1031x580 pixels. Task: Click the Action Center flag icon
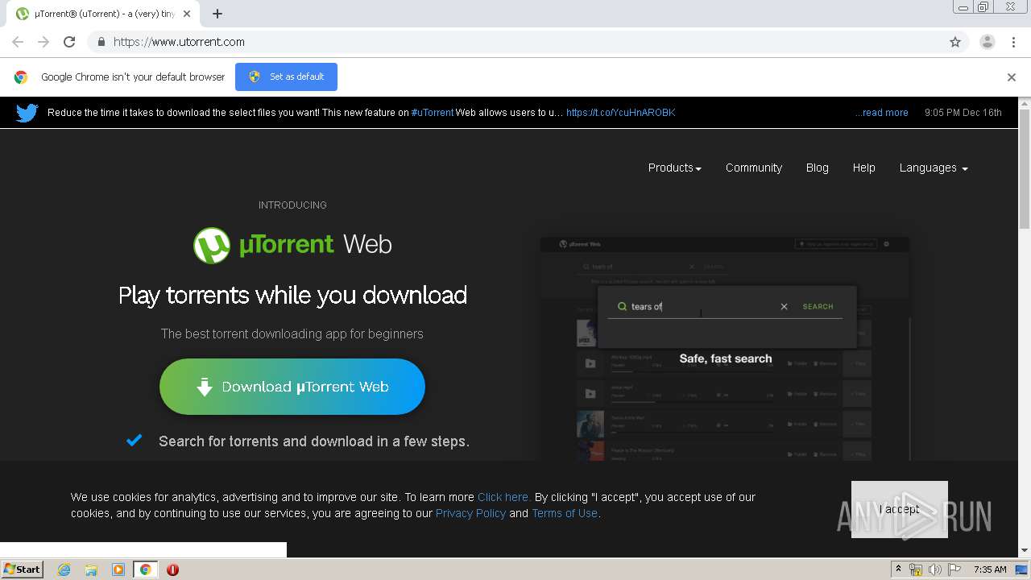tap(955, 570)
